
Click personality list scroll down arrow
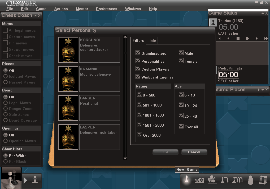click(125, 158)
